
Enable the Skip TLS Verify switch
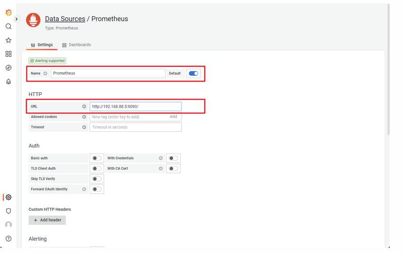pyautogui.click(x=97, y=179)
